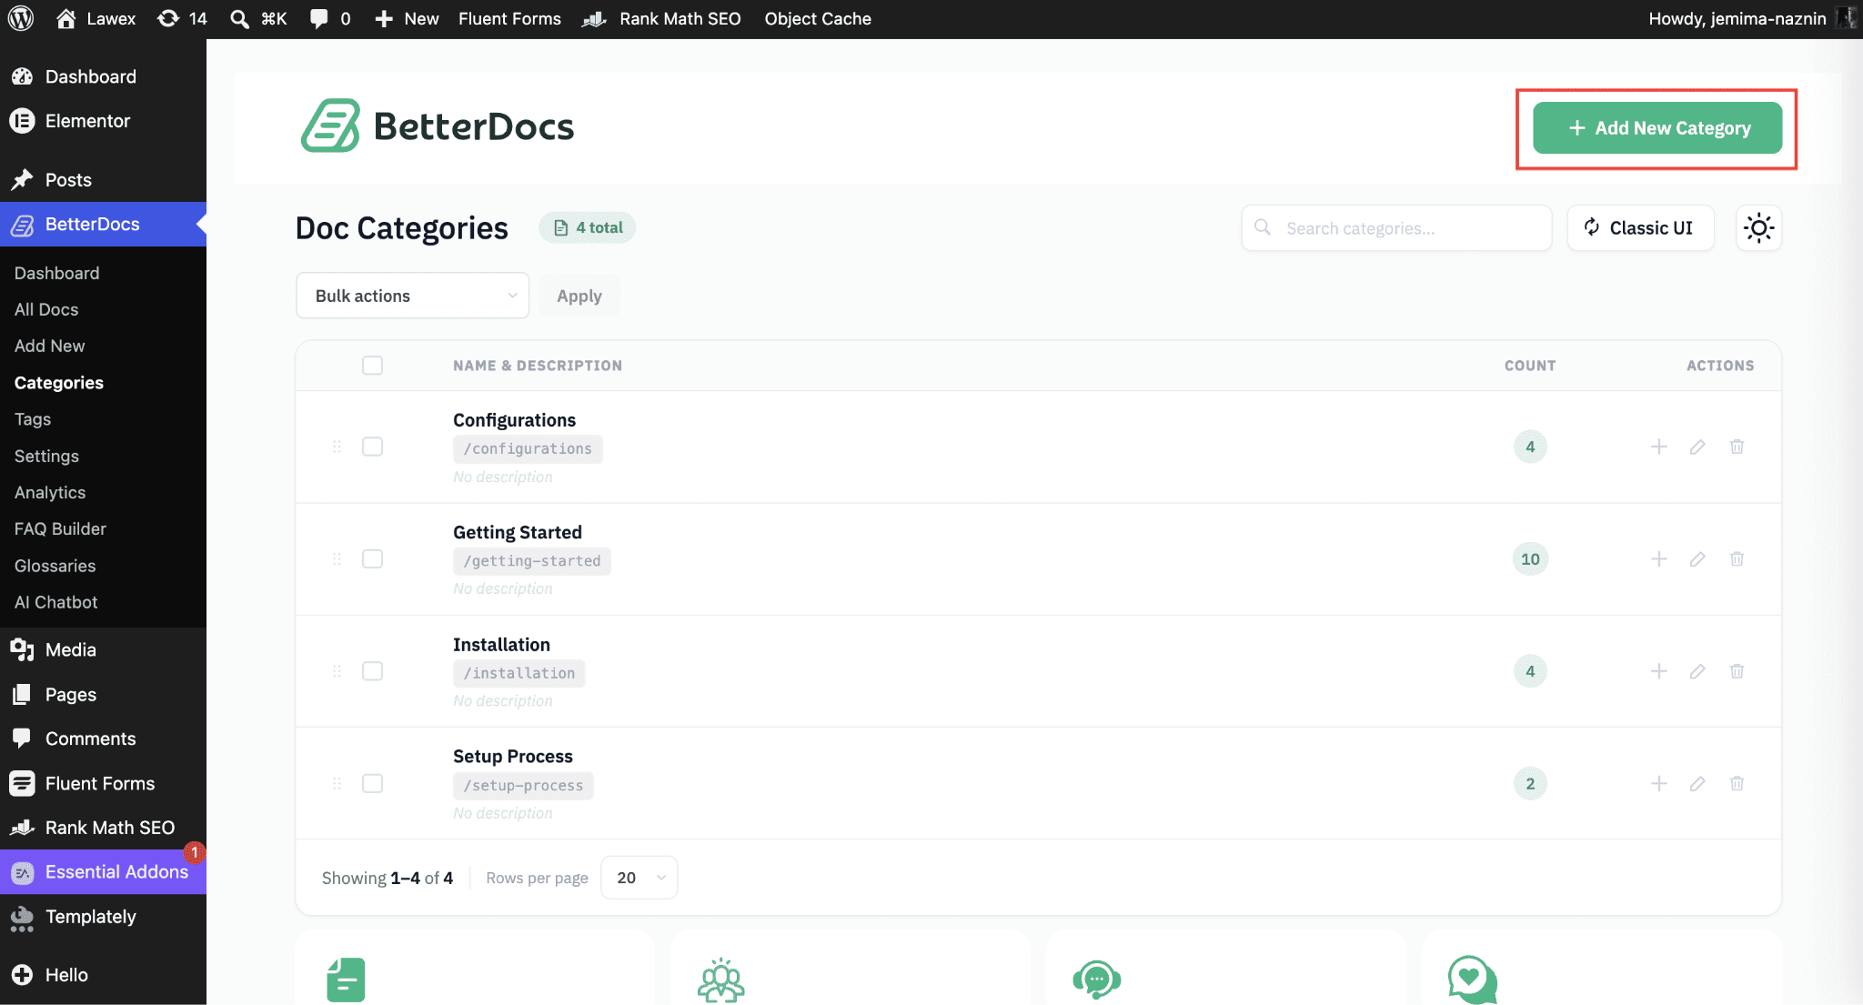Add subcategory under Setup Process plus icon
The image size is (1863, 1005).
click(1658, 783)
